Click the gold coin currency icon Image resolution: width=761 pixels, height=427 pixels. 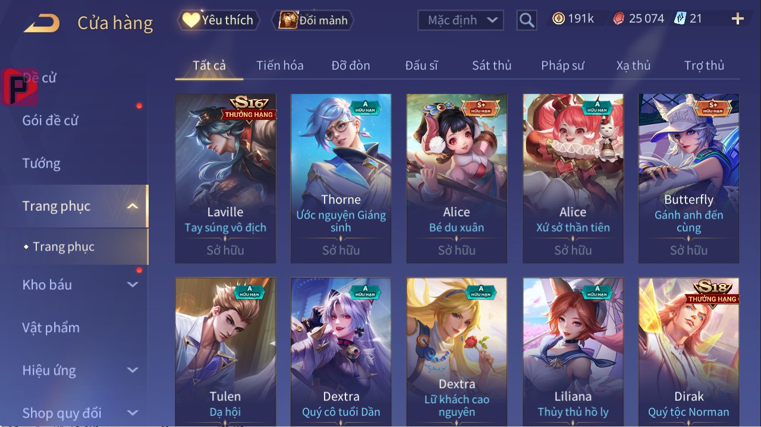click(x=558, y=19)
